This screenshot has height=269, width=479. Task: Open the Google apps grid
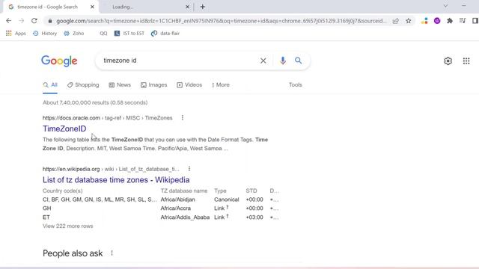coord(466,61)
